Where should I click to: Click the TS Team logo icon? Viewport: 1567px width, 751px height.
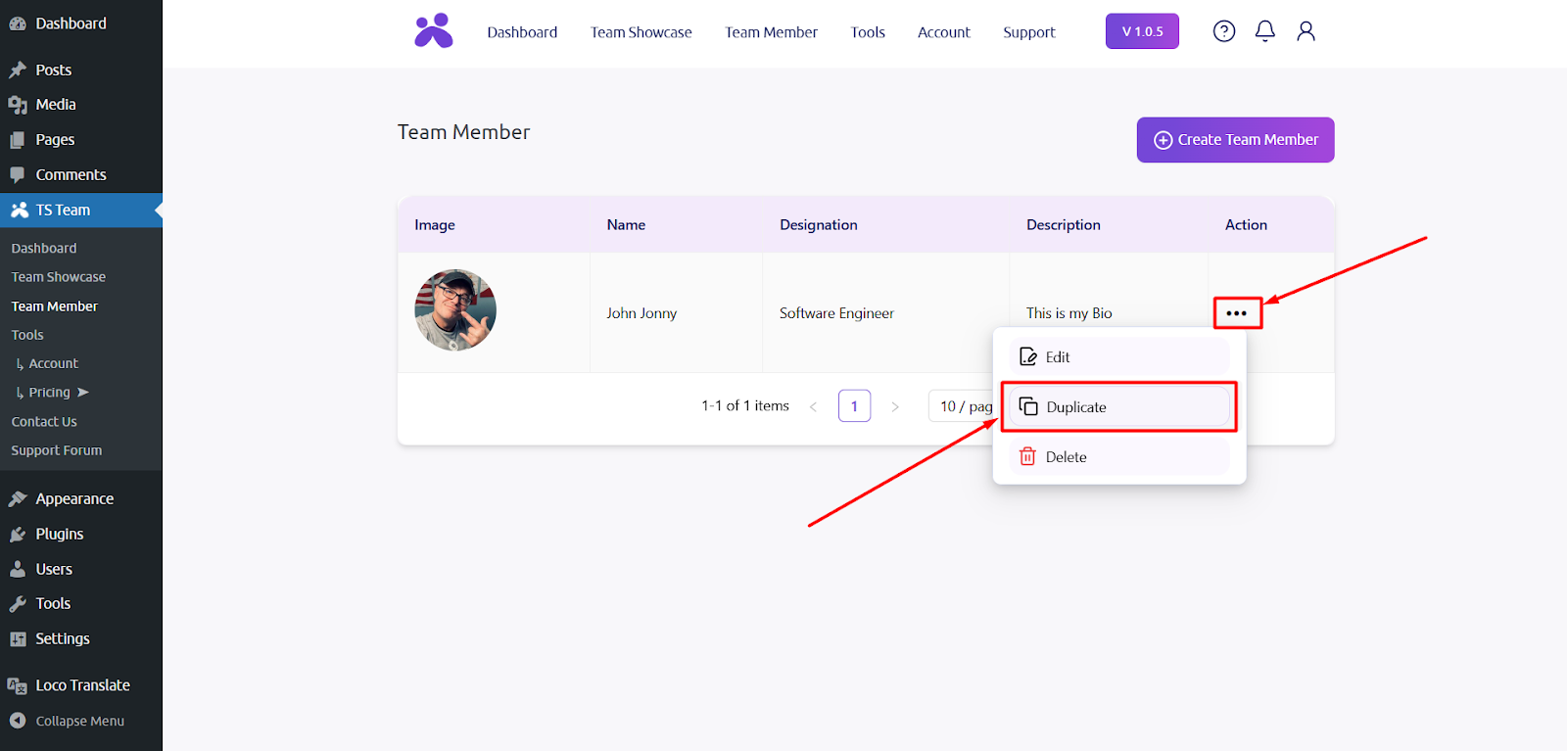434,31
